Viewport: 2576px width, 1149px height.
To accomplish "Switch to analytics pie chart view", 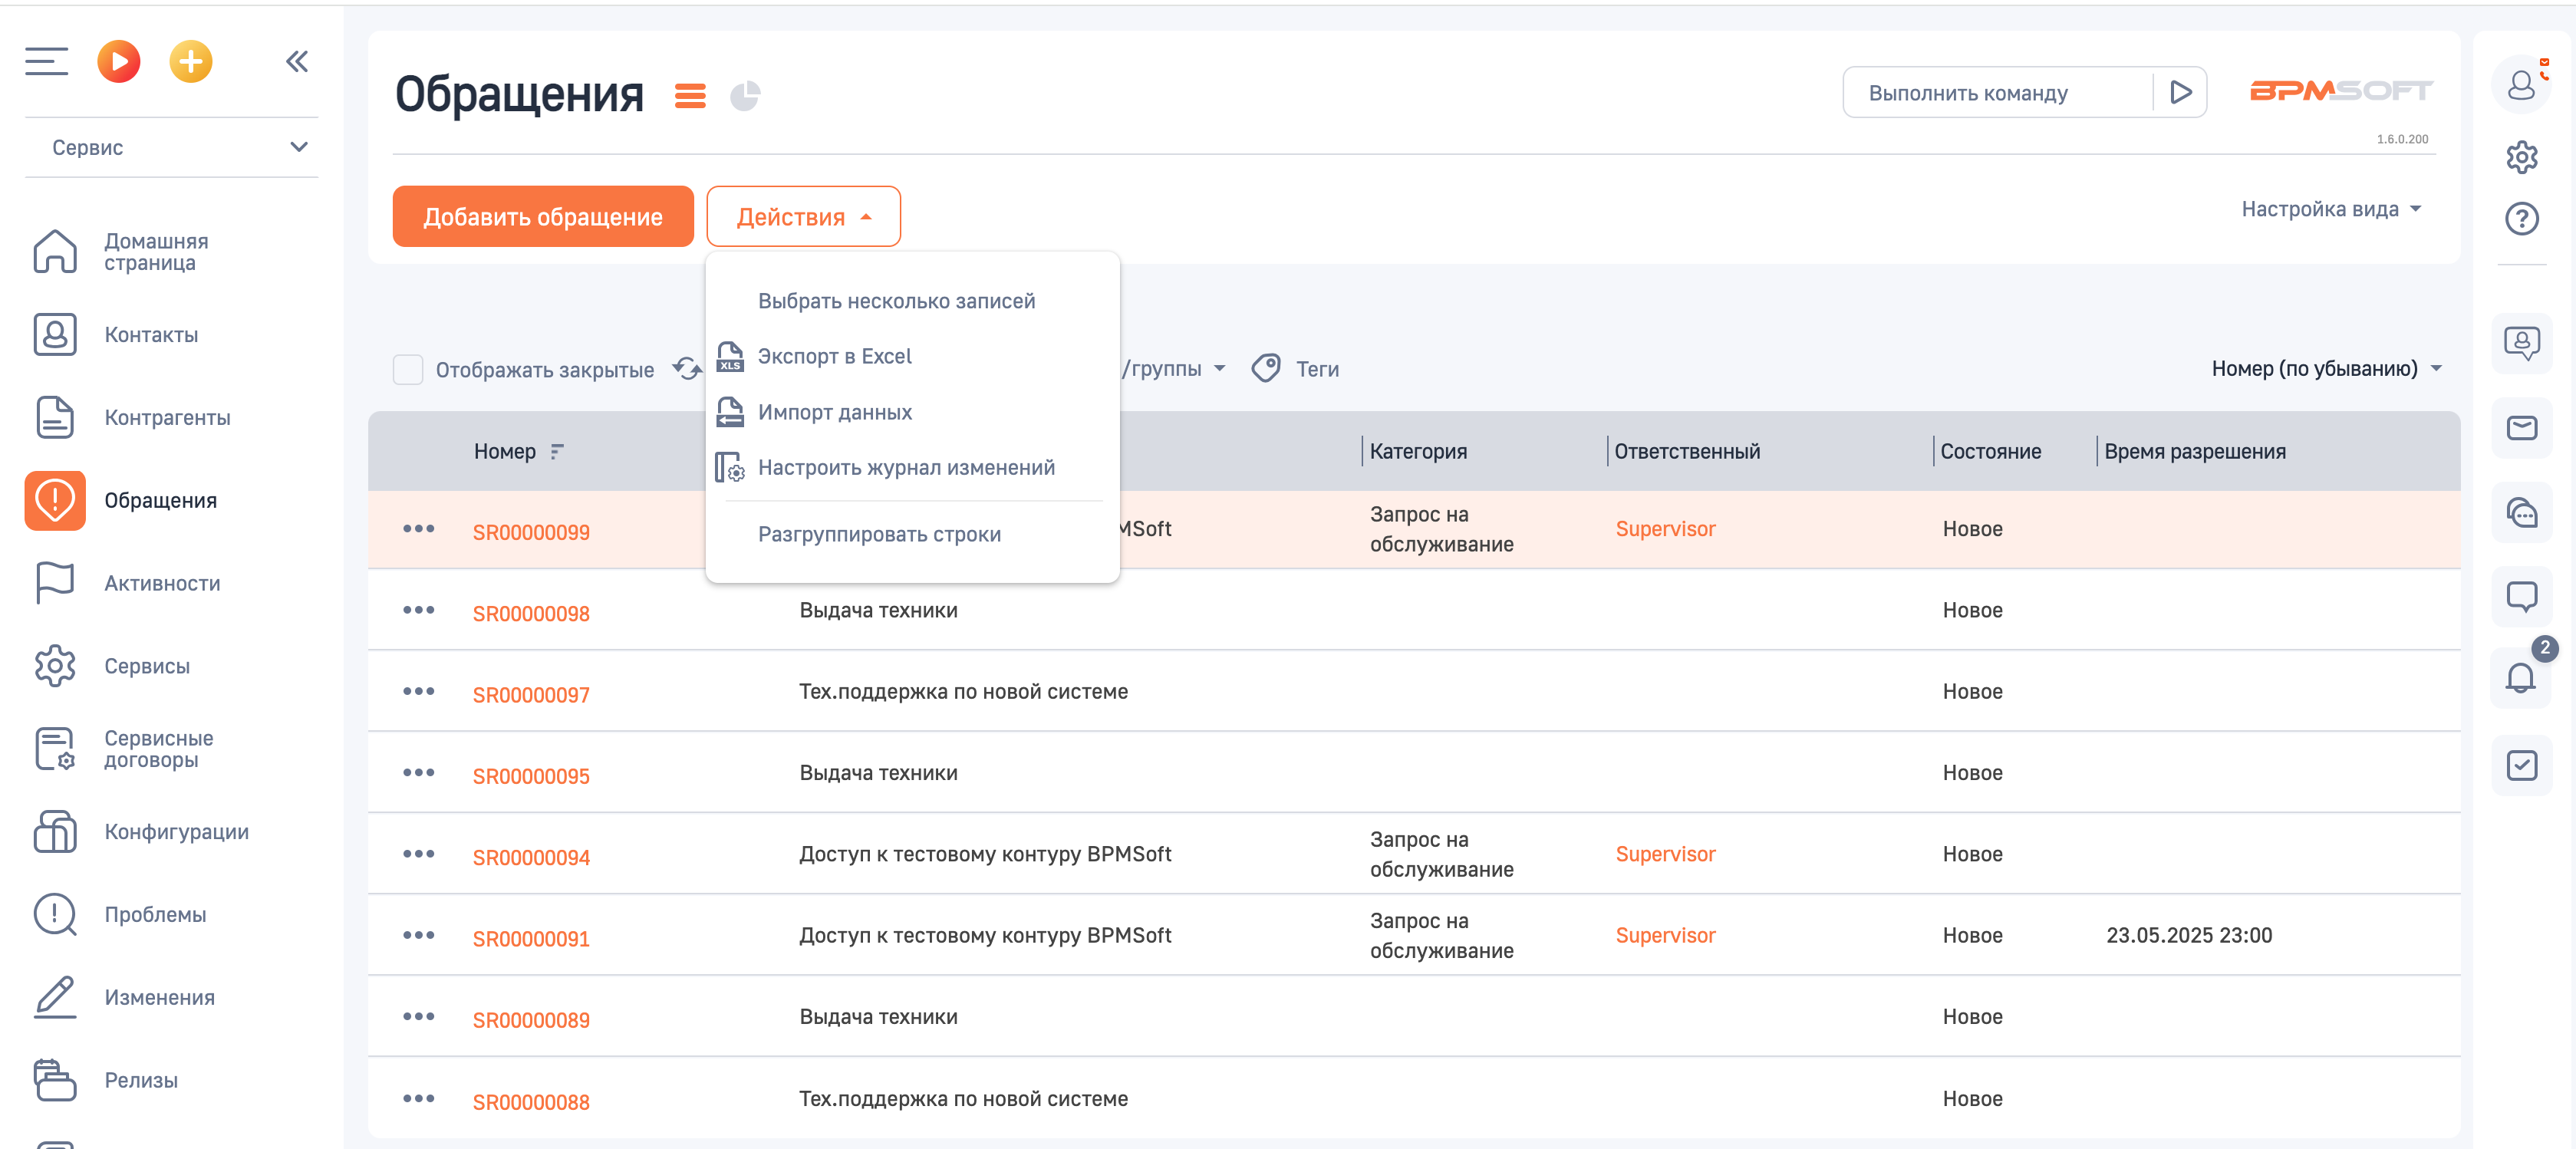I will pyautogui.click(x=745, y=96).
